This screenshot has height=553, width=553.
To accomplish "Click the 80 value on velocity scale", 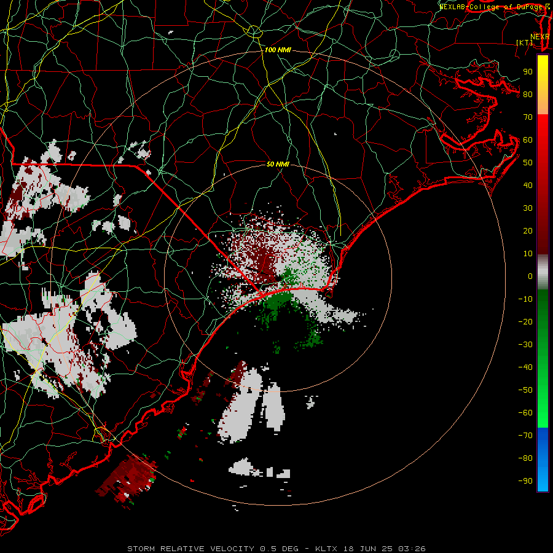I will (528, 95).
